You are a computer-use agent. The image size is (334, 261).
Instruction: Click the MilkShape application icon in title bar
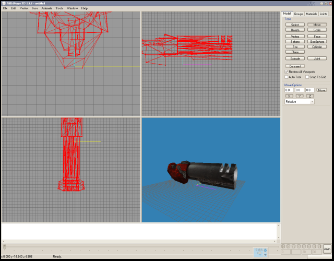pos(4,4)
